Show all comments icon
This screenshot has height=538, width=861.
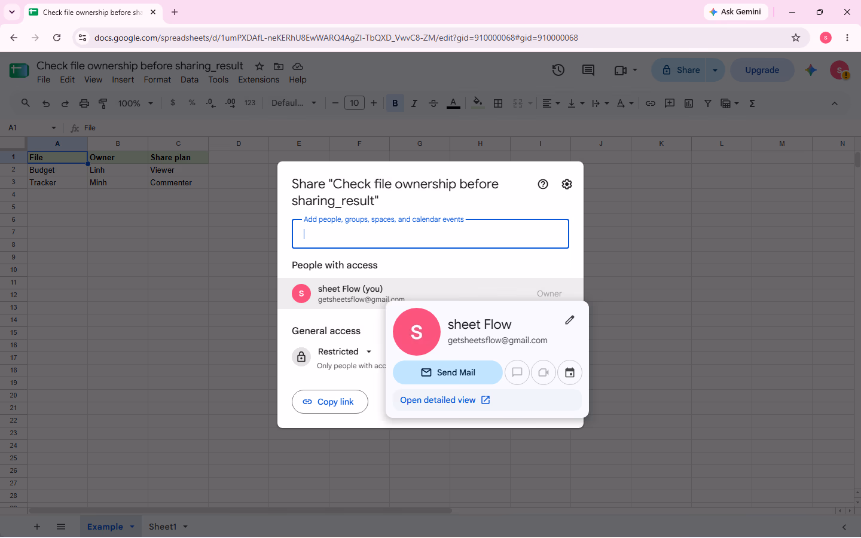tap(588, 70)
